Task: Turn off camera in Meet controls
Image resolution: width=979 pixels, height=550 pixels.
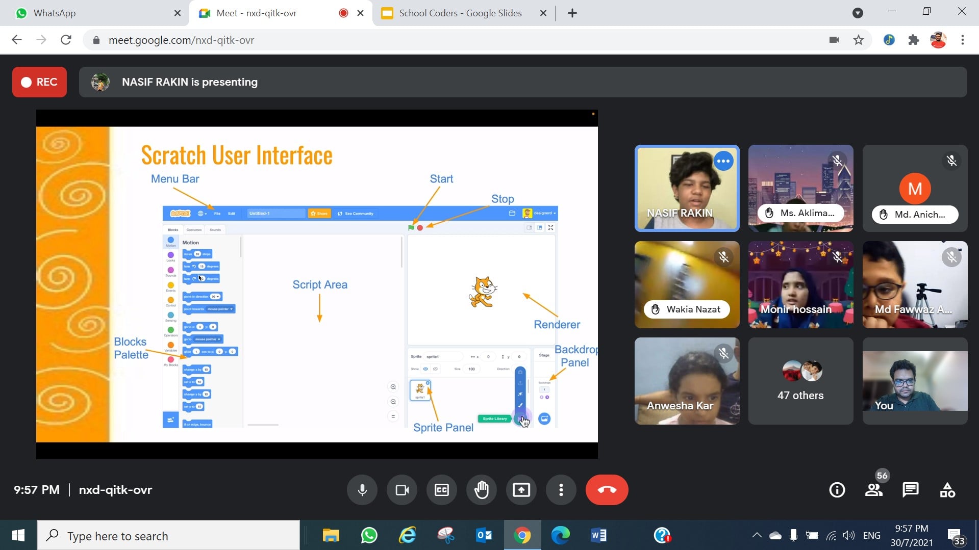Action: [x=402, y=490]
